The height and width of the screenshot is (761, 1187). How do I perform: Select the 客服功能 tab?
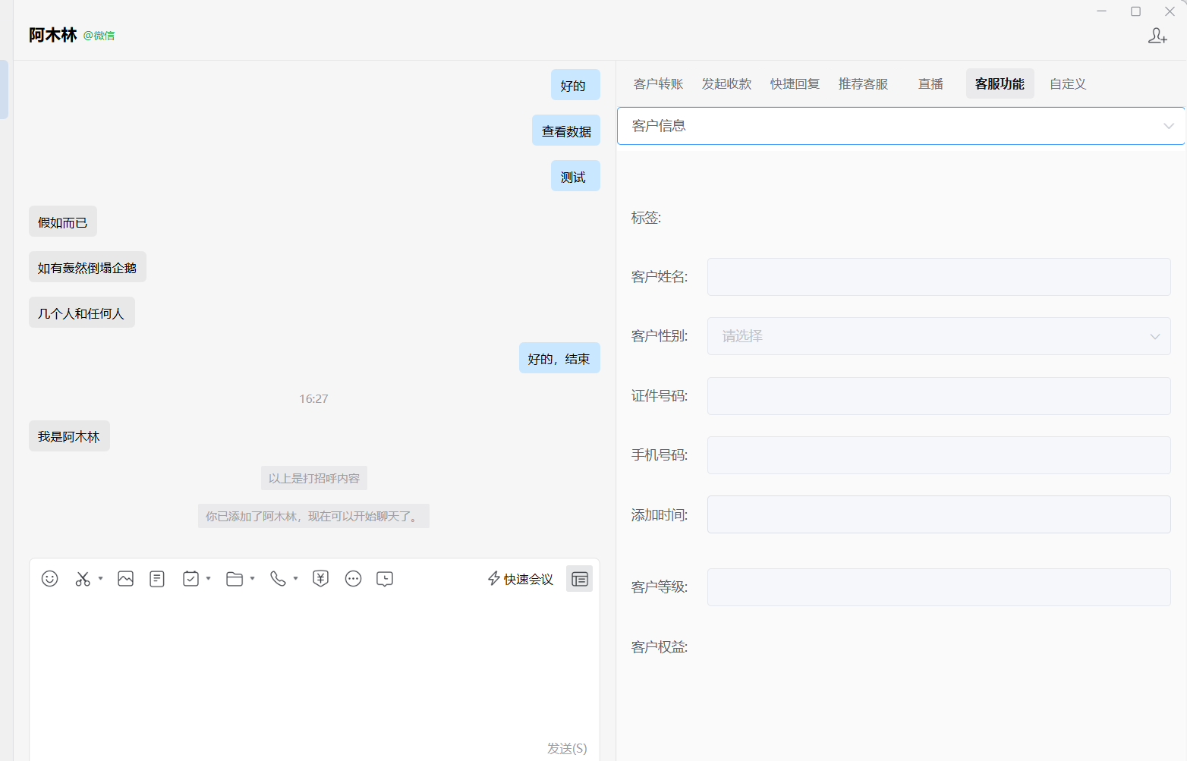coord(1000,83)
